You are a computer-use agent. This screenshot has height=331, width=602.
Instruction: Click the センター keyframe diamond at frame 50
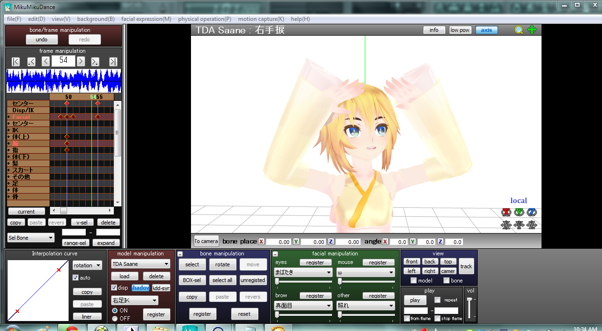click(67, 103)
